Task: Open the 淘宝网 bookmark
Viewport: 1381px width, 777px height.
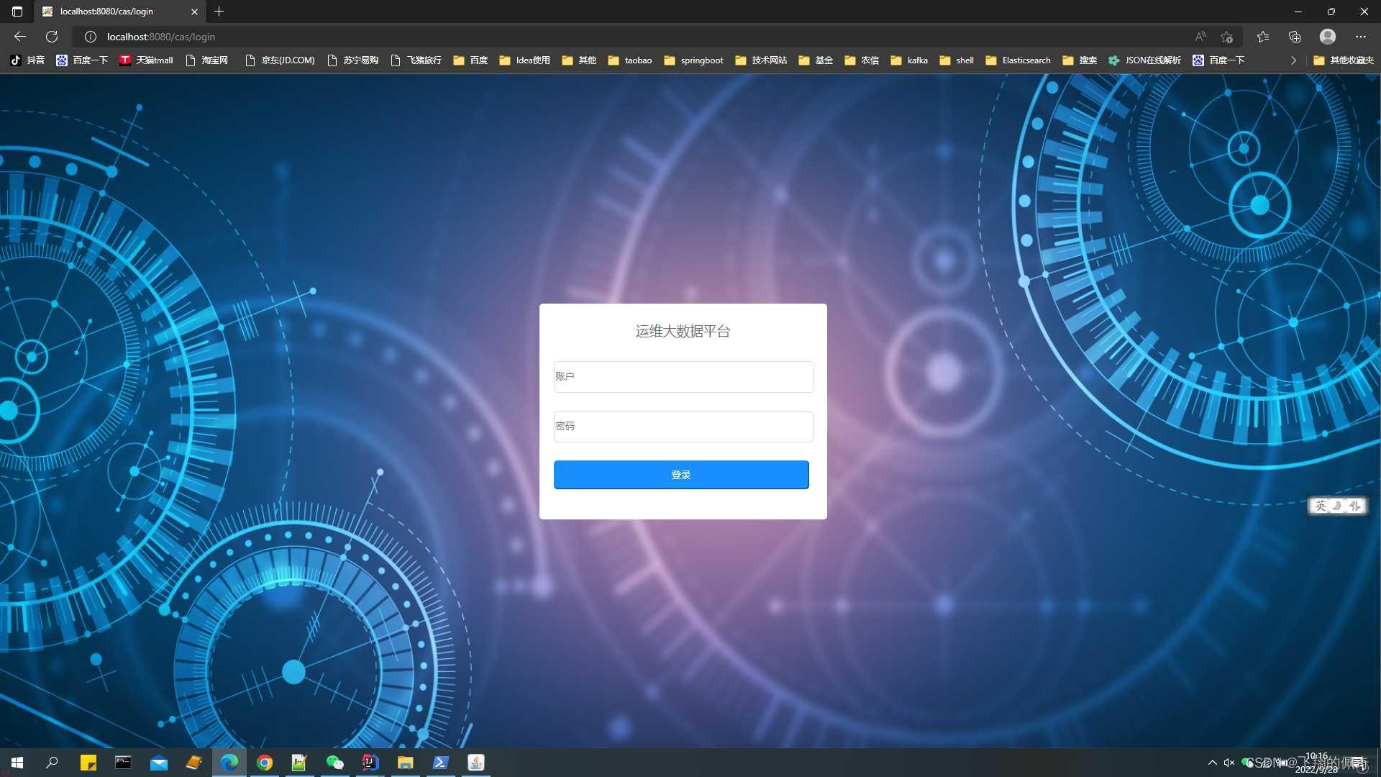Action: tap(206, 60)
